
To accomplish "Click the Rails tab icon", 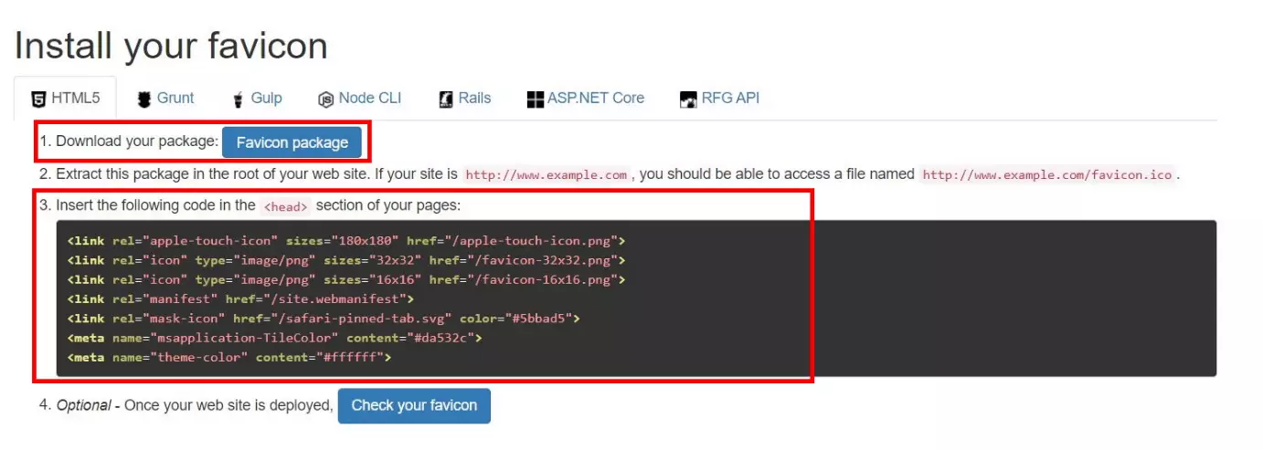I will (446, 99).
